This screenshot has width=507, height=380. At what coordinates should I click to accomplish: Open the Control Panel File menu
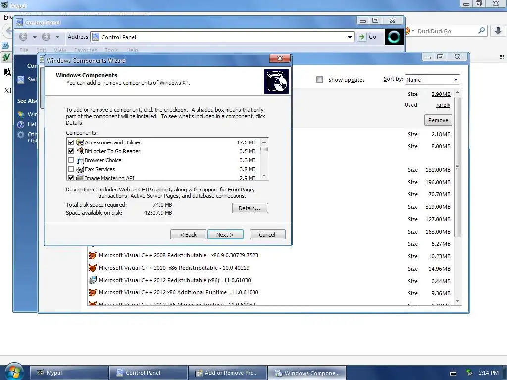pyautogui.click(x=24, y=50)
